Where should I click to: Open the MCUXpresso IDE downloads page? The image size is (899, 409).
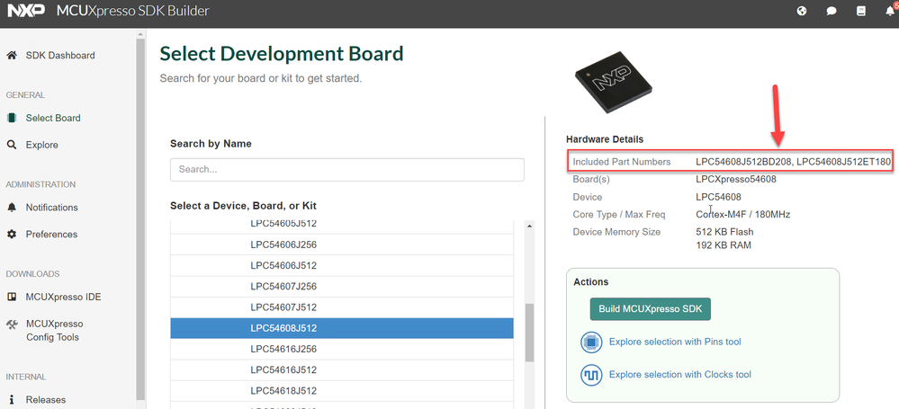(63, 298)
